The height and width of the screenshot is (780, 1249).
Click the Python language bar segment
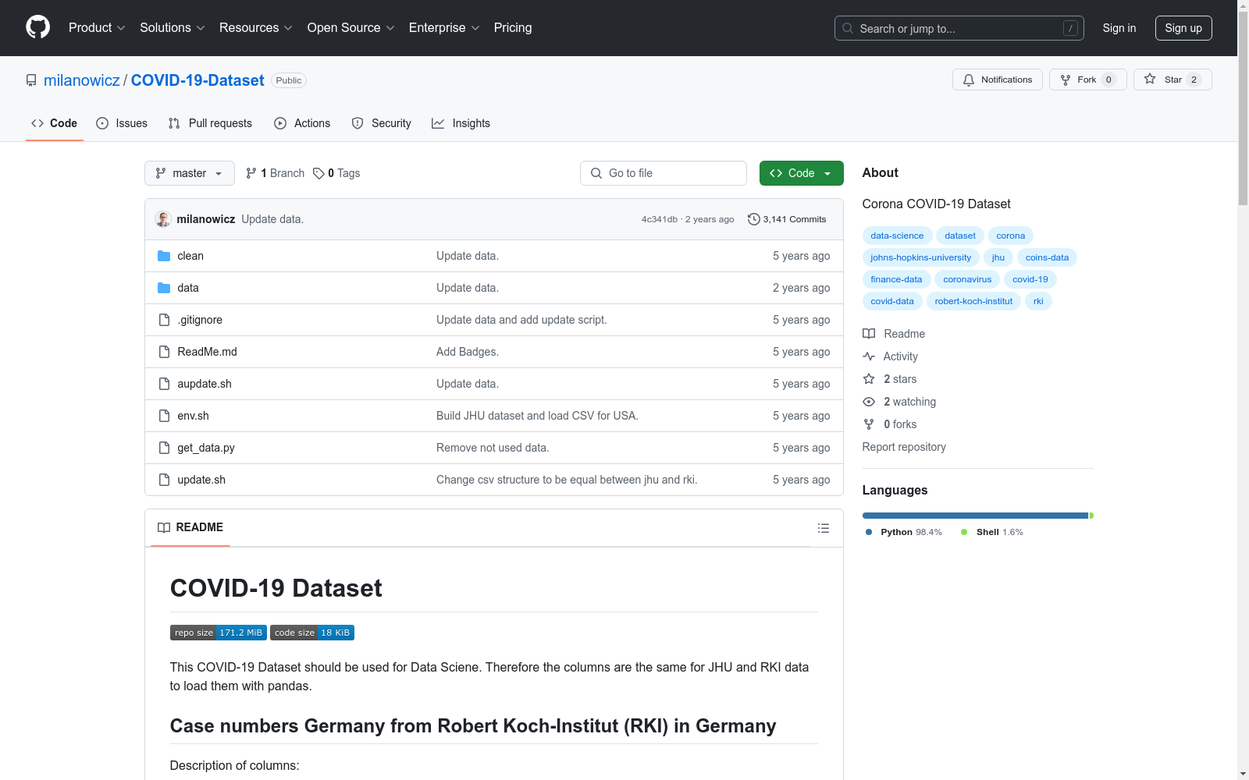(x=975, y=516)
